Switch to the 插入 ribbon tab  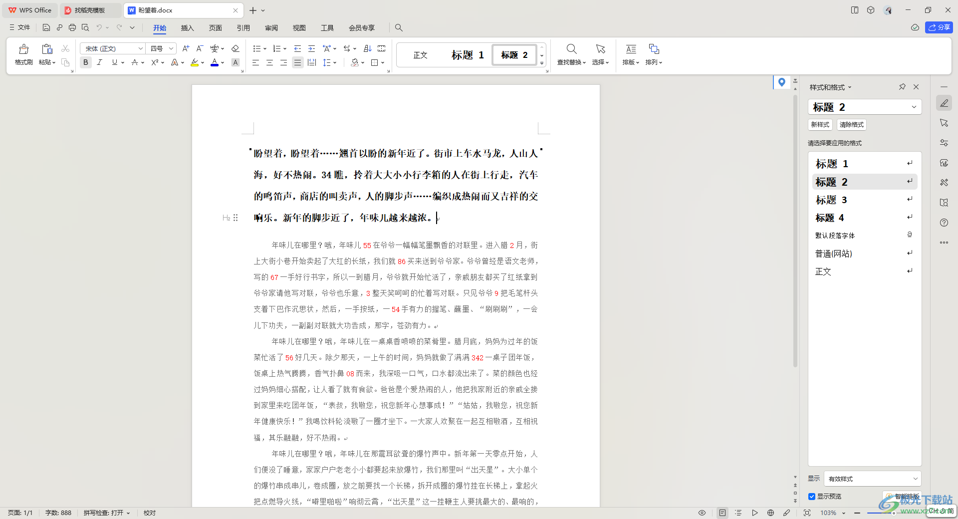(x=187, y=28)
